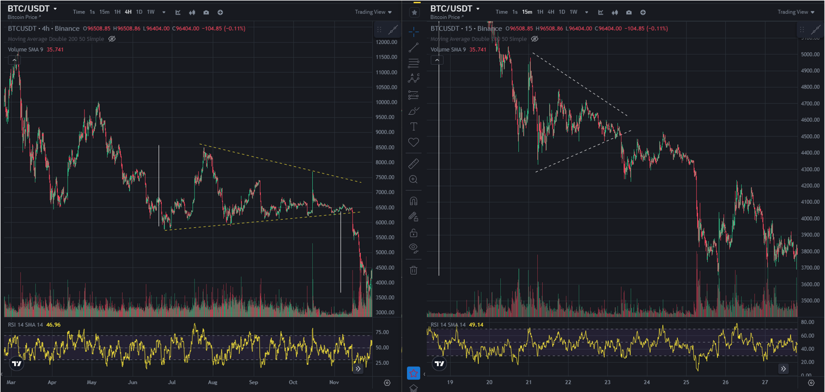Toggle magnet mode in drawing toolbar
This screenshot has height=392, width=825.
[414, 201]
